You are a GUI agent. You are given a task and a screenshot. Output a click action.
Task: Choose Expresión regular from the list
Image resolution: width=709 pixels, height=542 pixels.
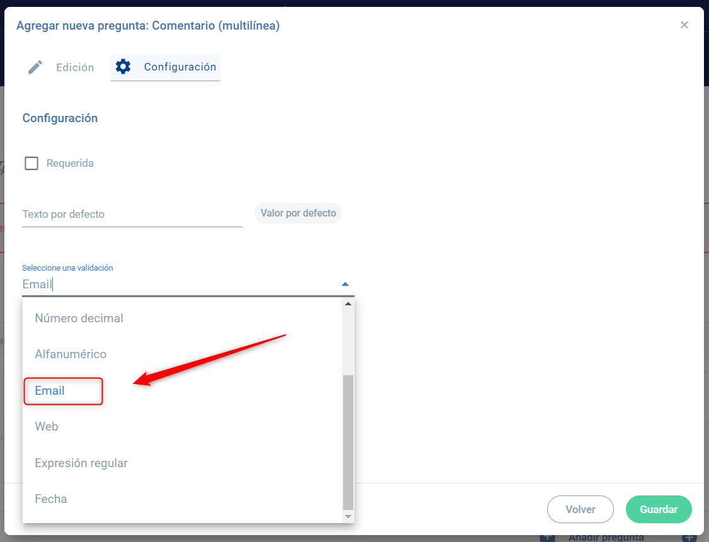[81, 463]
